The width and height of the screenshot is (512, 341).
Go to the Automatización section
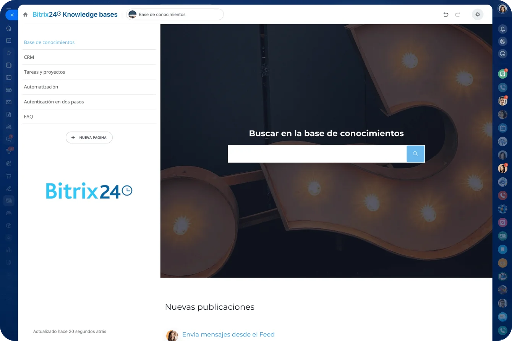[x=41, y=87]
